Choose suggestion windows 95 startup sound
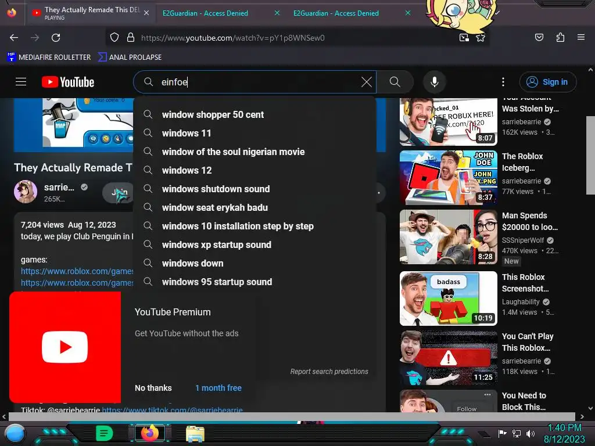The height and width of the screenshot is (446, 595). click(x=255, y=282)
